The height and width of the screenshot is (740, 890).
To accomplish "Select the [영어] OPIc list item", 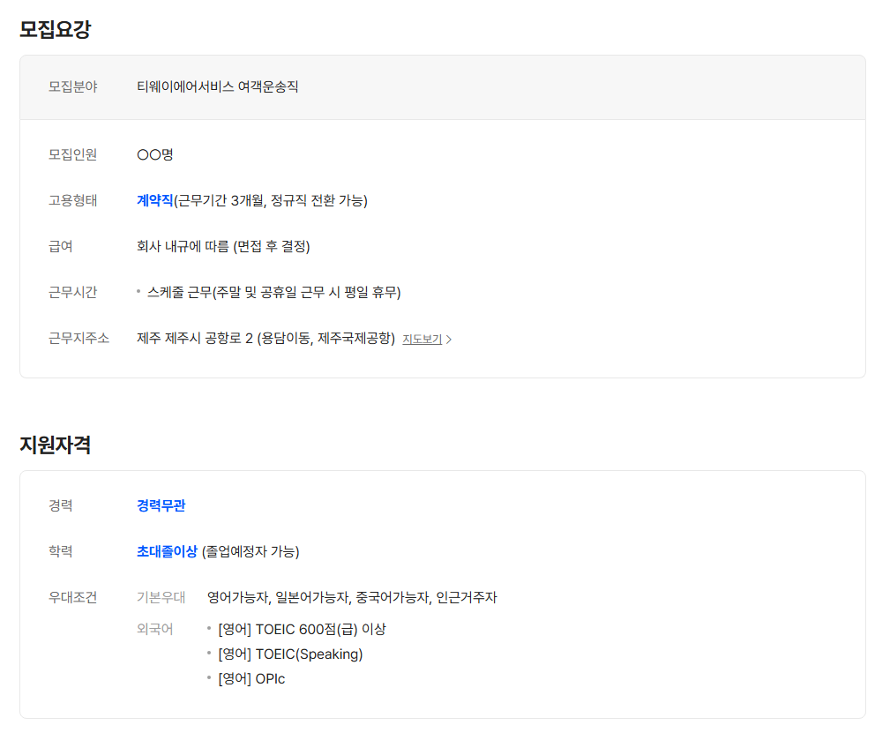I will pos(251,678).
